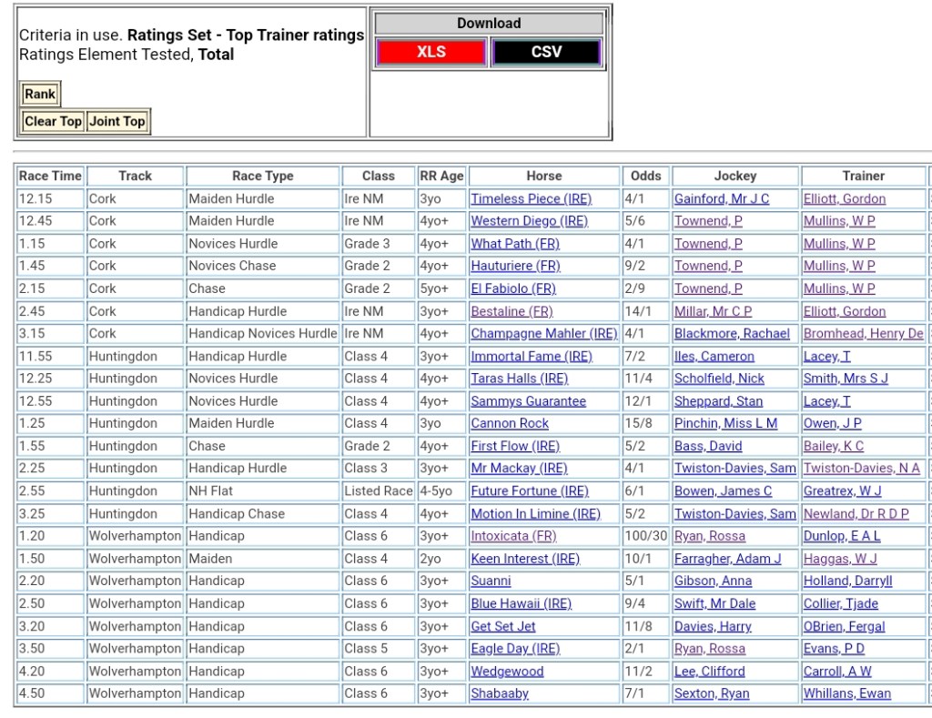This screenshot has width=932, height=718.
Task: Open First Flow (IRE) horse link
Action: [x=514, y=446]
